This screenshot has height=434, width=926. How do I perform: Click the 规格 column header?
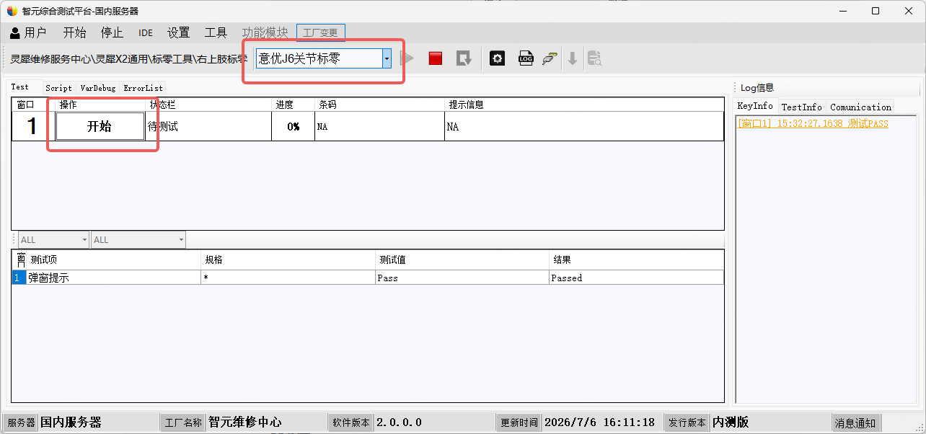click(287, 260)
